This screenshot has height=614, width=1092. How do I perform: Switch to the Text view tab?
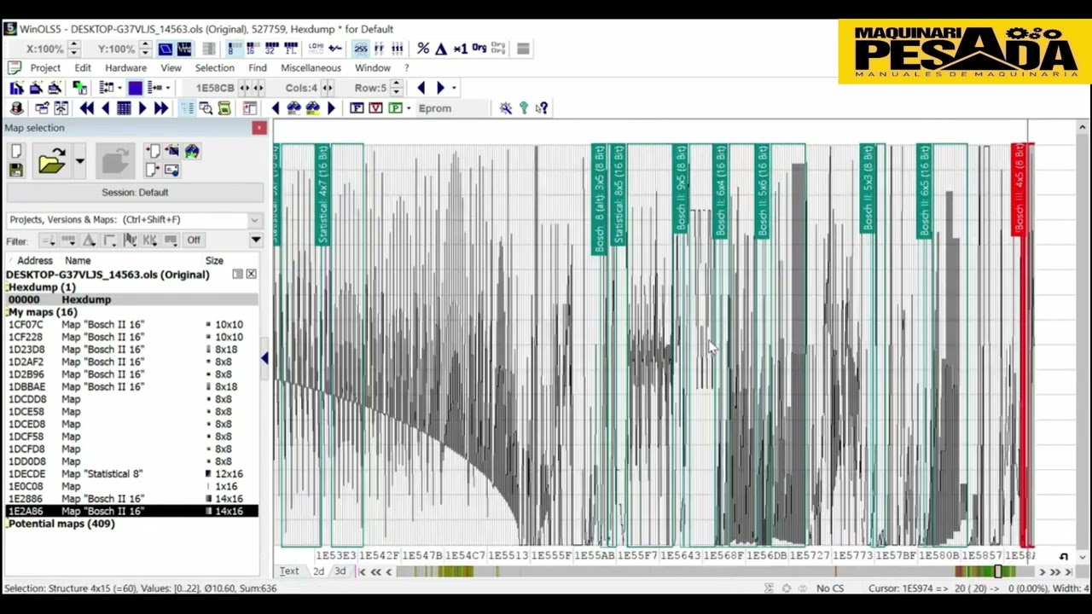(289, 571)
